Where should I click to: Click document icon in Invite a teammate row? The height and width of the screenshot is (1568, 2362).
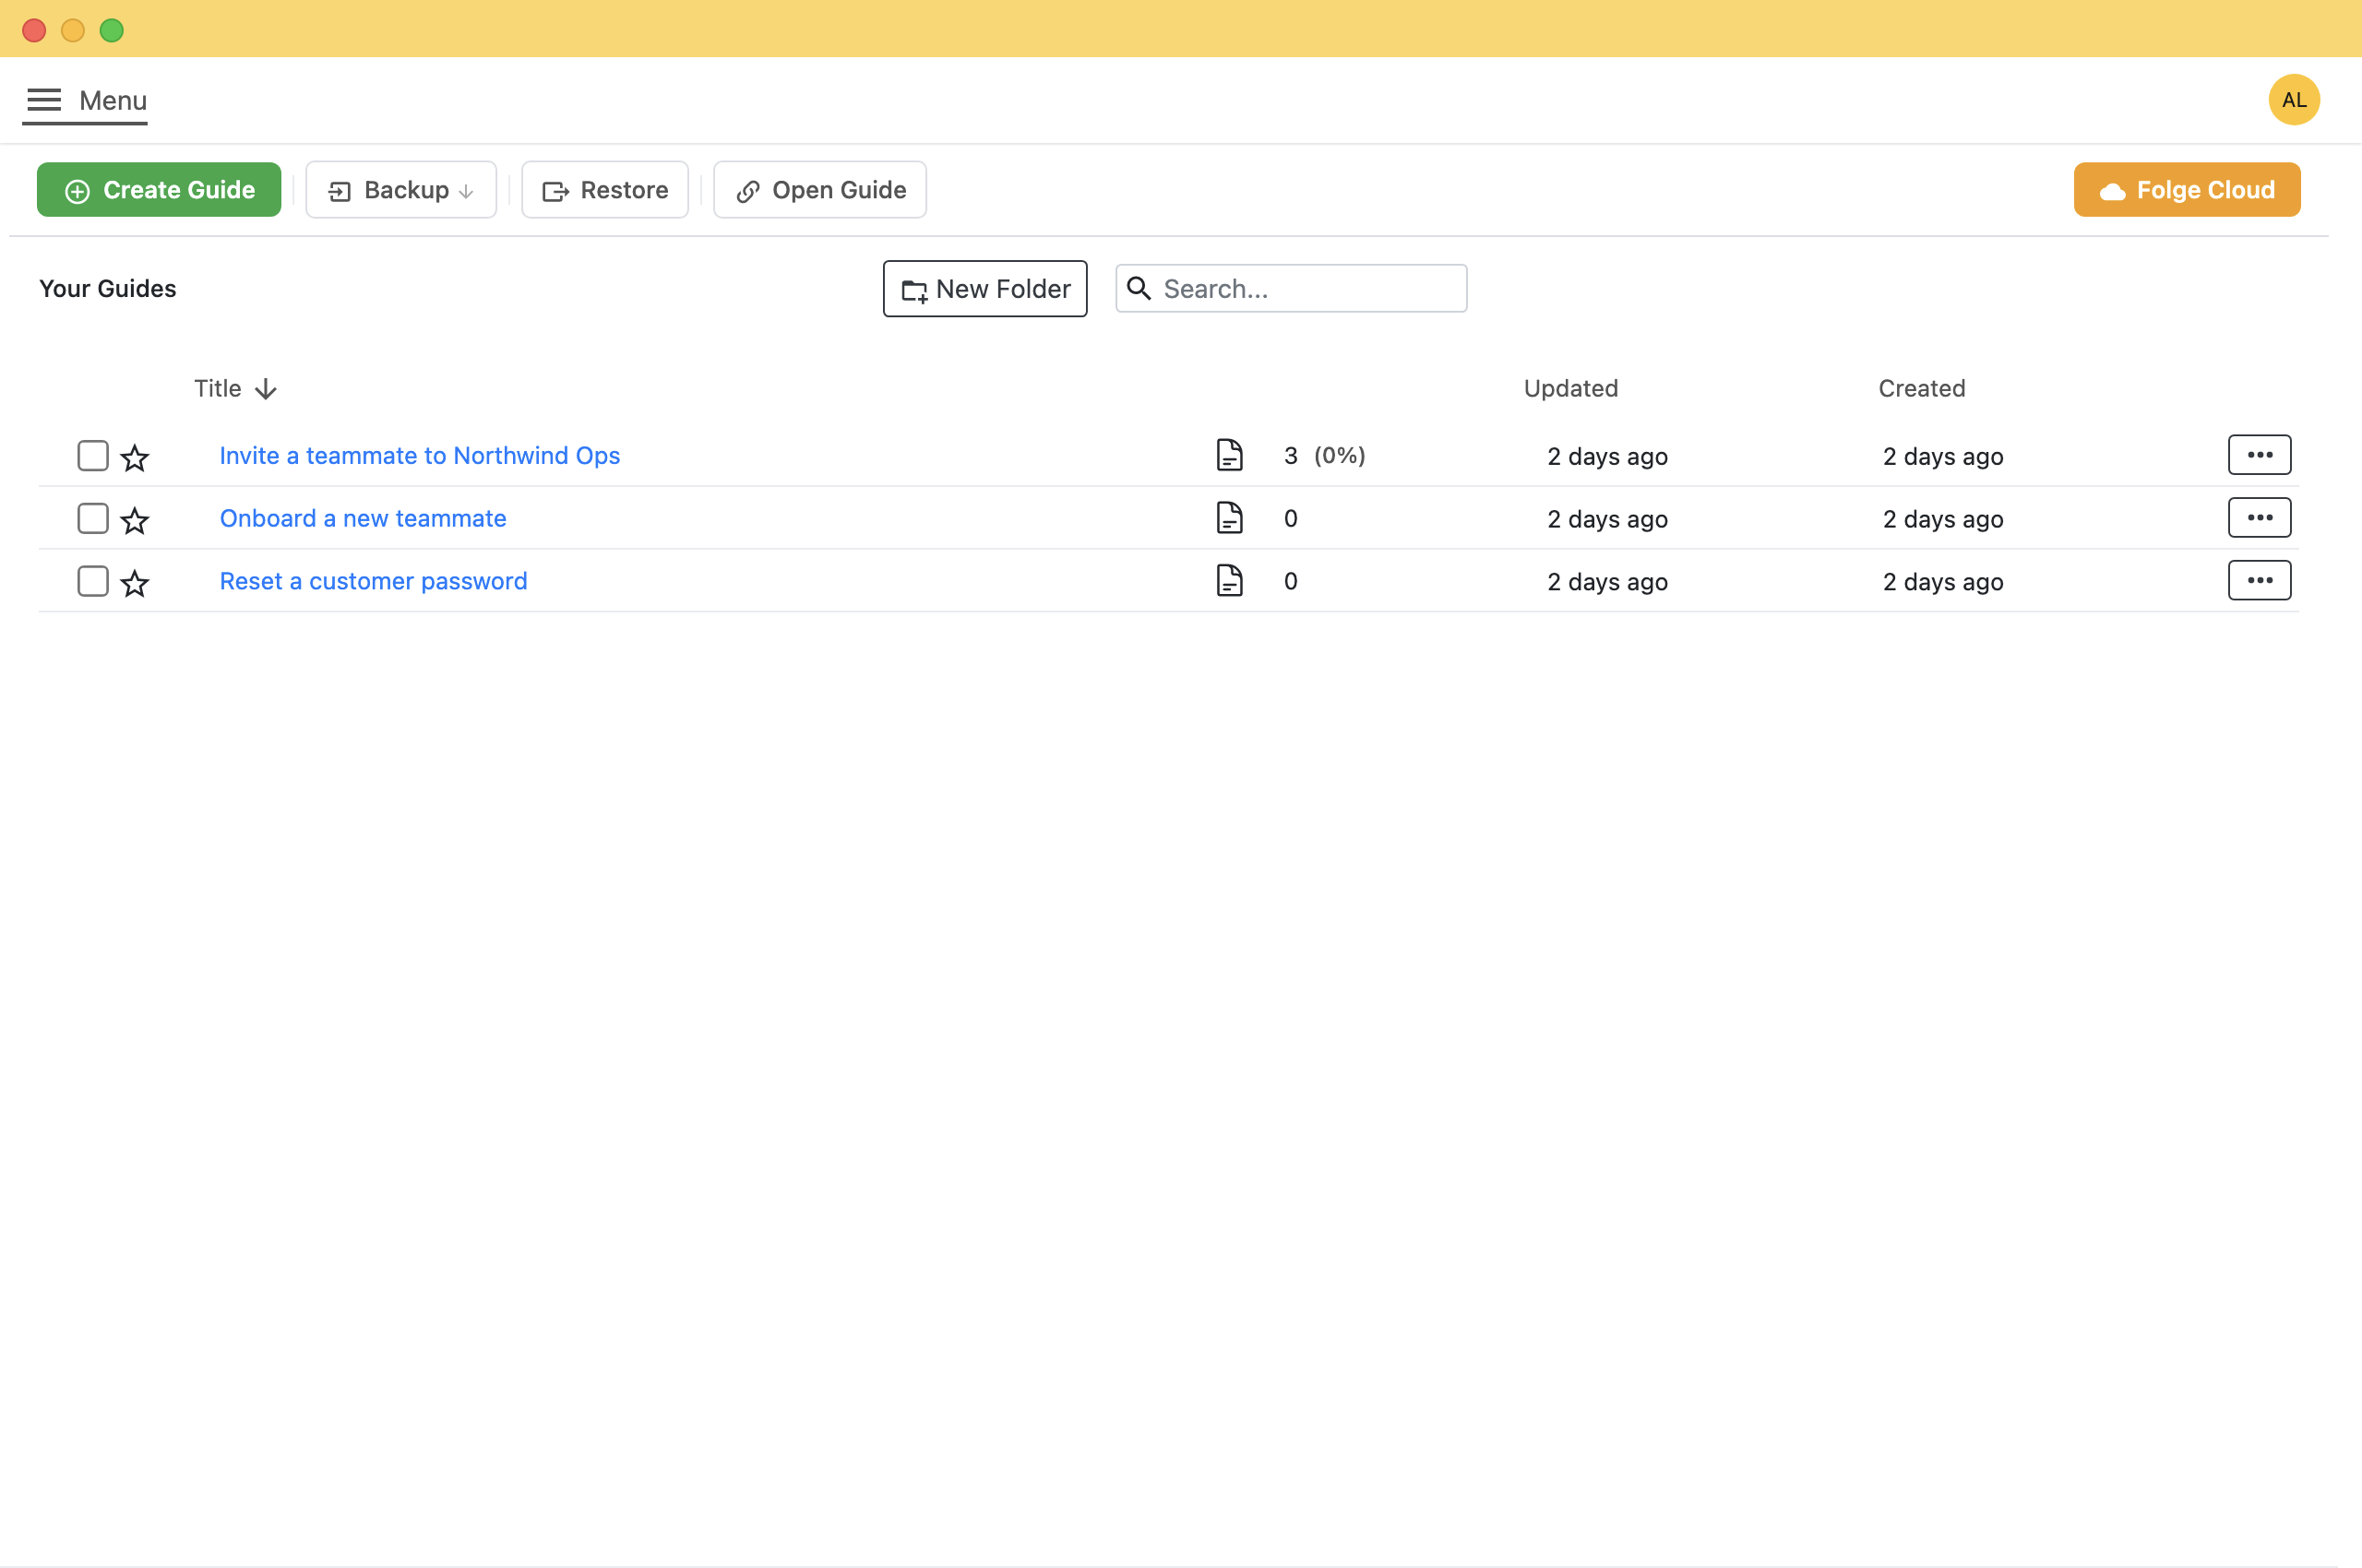1230,455
